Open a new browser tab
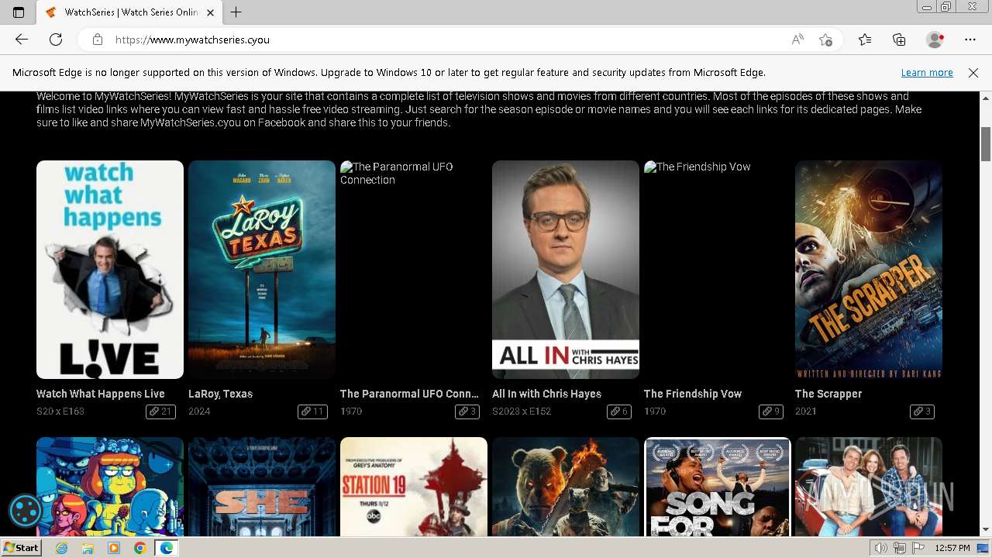This screenshot has width=992, height=558. point(236,12)
